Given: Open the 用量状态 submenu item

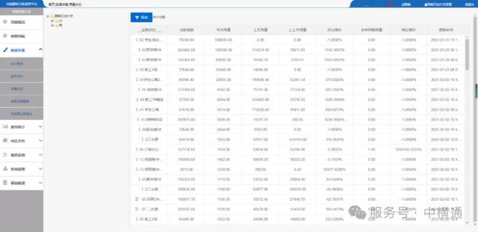Looking at the screenshot, I should tap(22, 88).
